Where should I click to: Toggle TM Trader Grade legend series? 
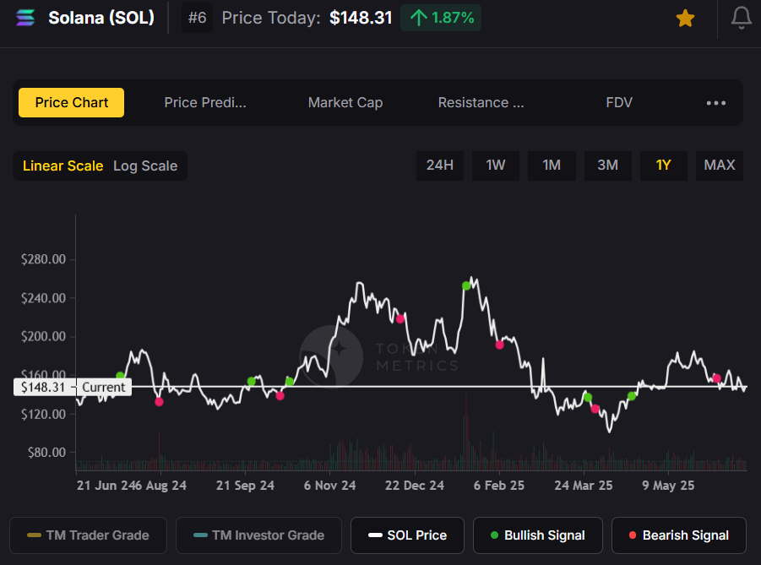(88, 535)
